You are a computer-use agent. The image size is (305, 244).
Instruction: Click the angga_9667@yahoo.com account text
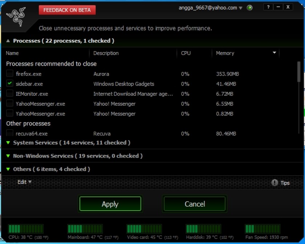tap(208, 8)
